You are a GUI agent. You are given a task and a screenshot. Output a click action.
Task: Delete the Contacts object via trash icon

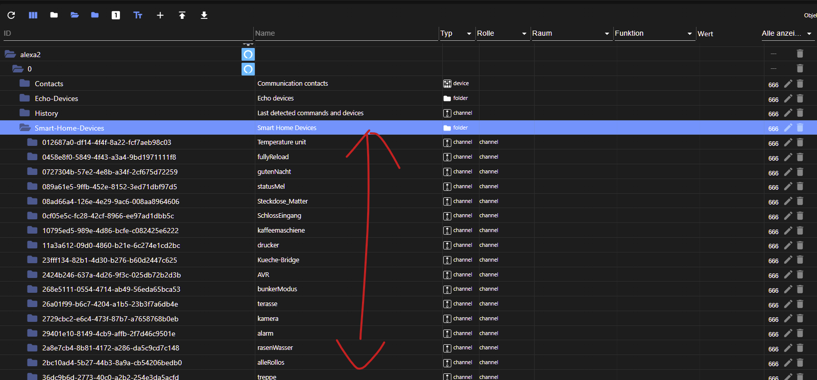(800, 84)
